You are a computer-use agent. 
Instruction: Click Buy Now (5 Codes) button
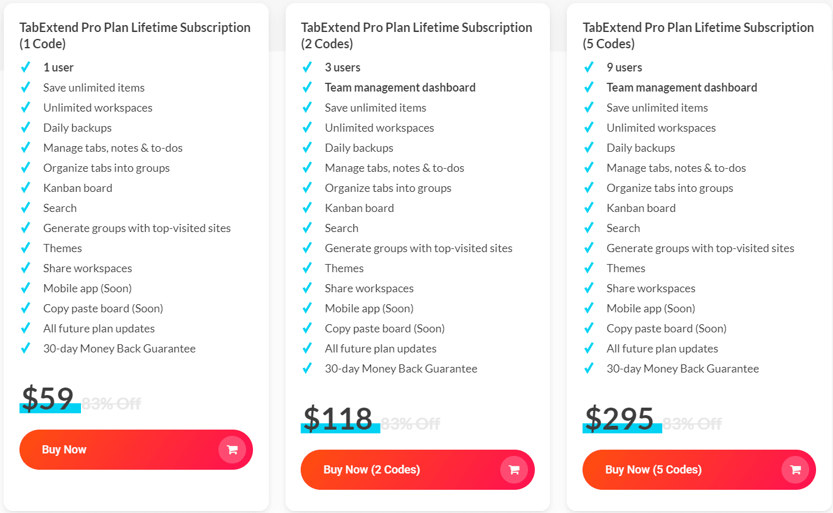pos(699,469)
